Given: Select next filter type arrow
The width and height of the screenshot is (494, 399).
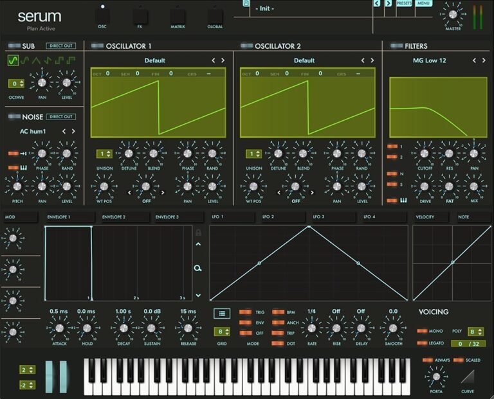Looking at the screenshot, I should pyautogui.click(x=484, y=60).
